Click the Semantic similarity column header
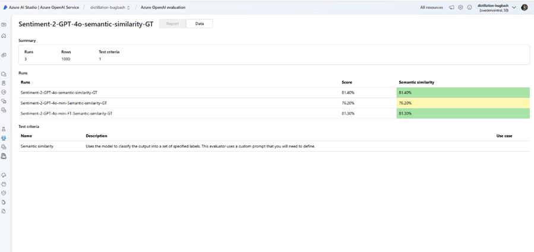This screenshot has width=534, height=252. click(416, 82)
